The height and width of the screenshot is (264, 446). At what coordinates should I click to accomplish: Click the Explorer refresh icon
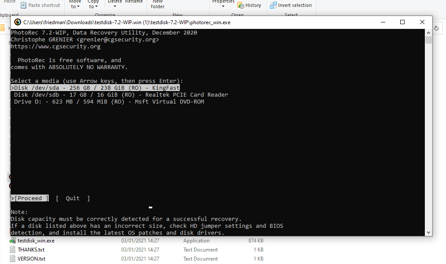click(437, 28)
